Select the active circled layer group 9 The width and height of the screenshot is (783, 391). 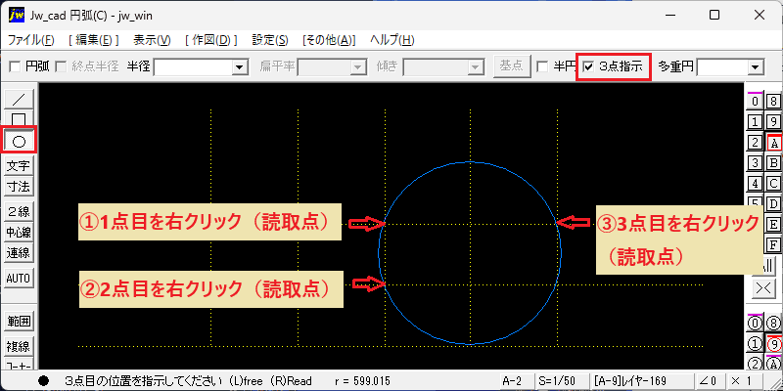773,344
